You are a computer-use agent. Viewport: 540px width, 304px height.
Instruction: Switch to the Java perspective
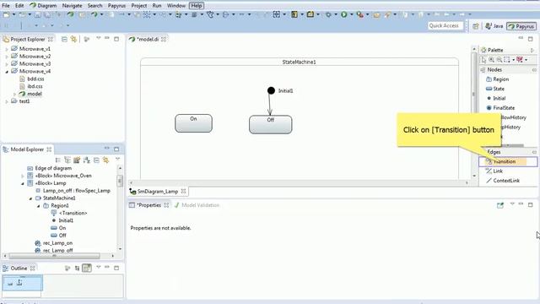click(x=494, y=26)
